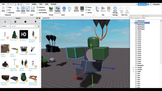
Task: Pick the Rotate tool
Action: (x=33, y=9)
